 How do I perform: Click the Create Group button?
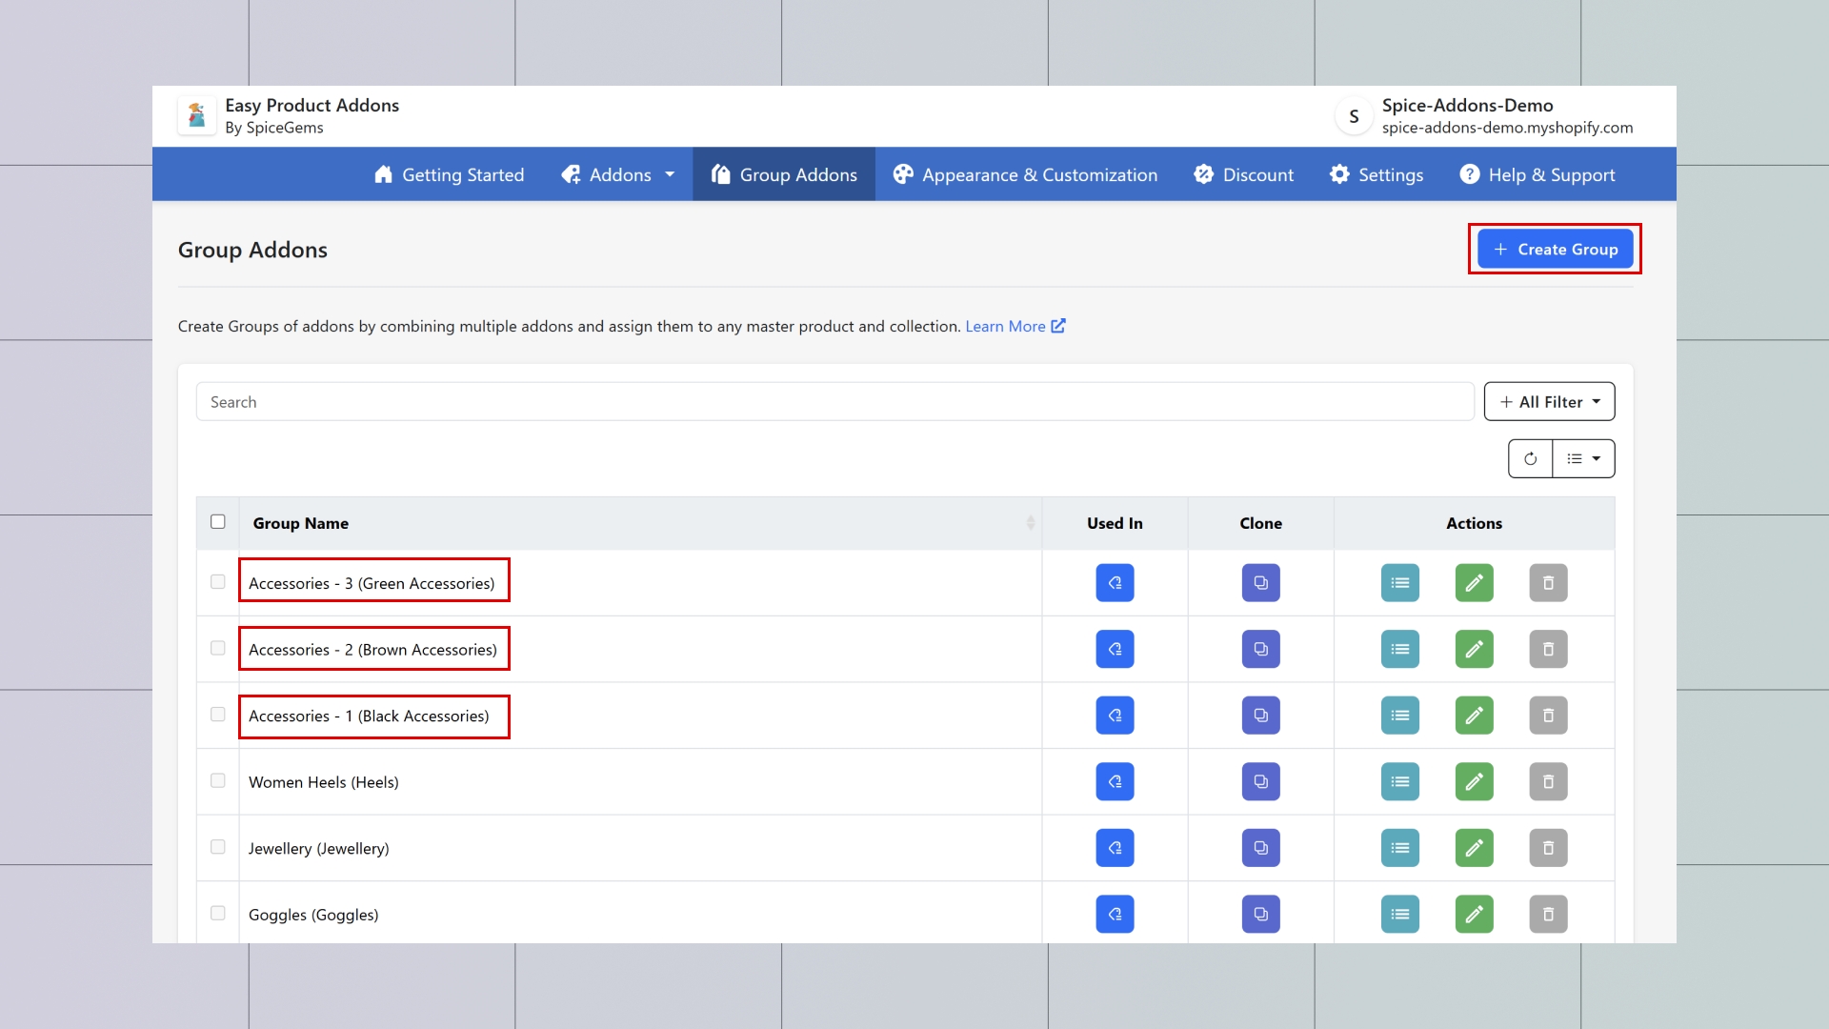click(1555, 250)
